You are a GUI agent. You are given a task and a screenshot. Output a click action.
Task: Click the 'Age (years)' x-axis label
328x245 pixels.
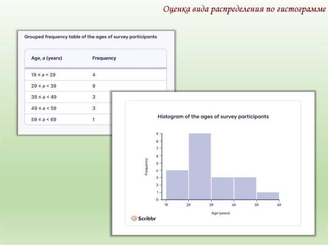tap(220, 213)
